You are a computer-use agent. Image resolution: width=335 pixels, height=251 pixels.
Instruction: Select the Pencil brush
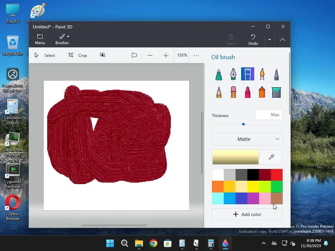pos(219,92)
